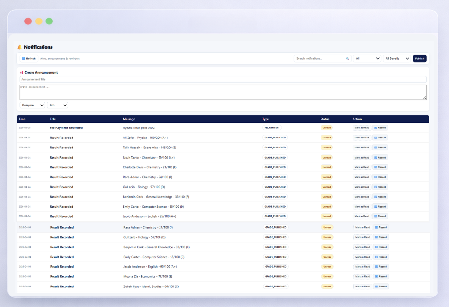Click Unread badge in Charlotte Davis row
449x307 pixels.
326,167
